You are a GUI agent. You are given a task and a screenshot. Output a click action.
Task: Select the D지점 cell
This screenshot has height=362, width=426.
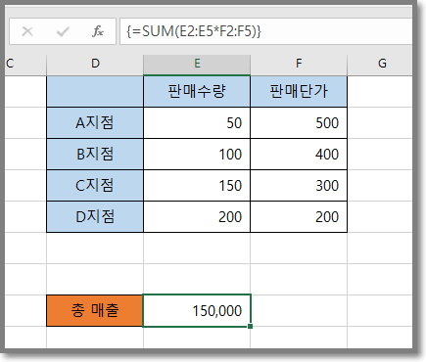[95, 217]
